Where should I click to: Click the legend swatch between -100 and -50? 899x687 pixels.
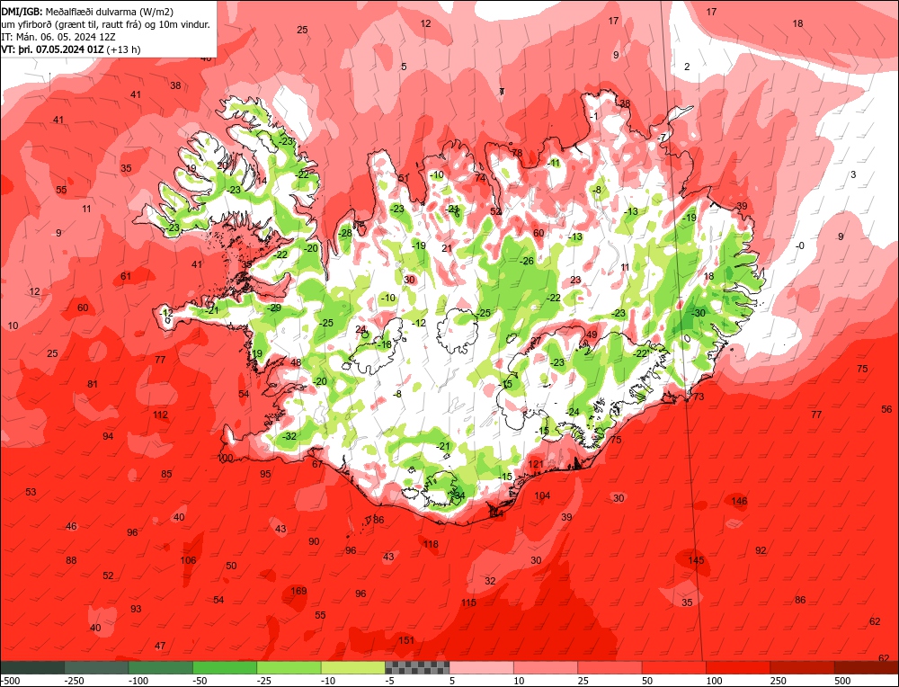(161, 667)
